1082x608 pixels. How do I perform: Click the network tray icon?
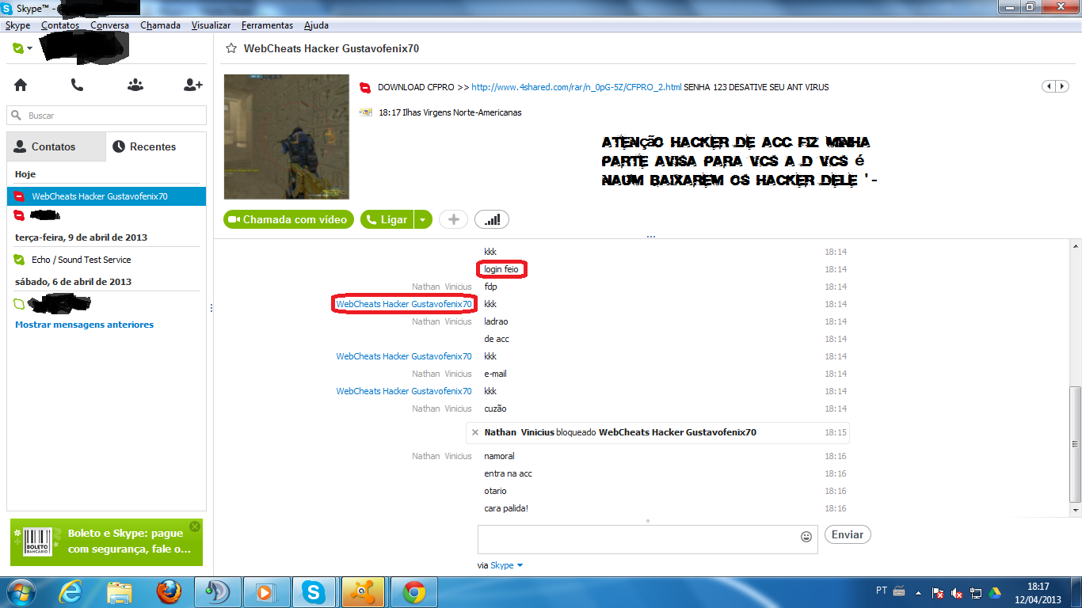(976, 592)
